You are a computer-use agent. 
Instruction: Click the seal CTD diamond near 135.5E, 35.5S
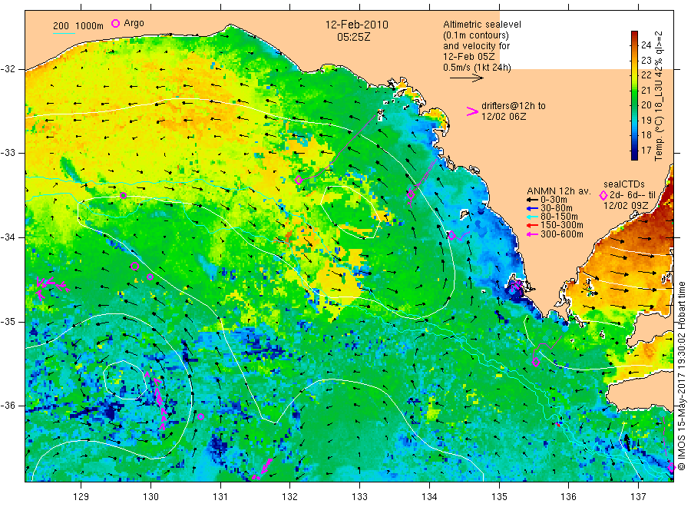(x=536, y=363)
